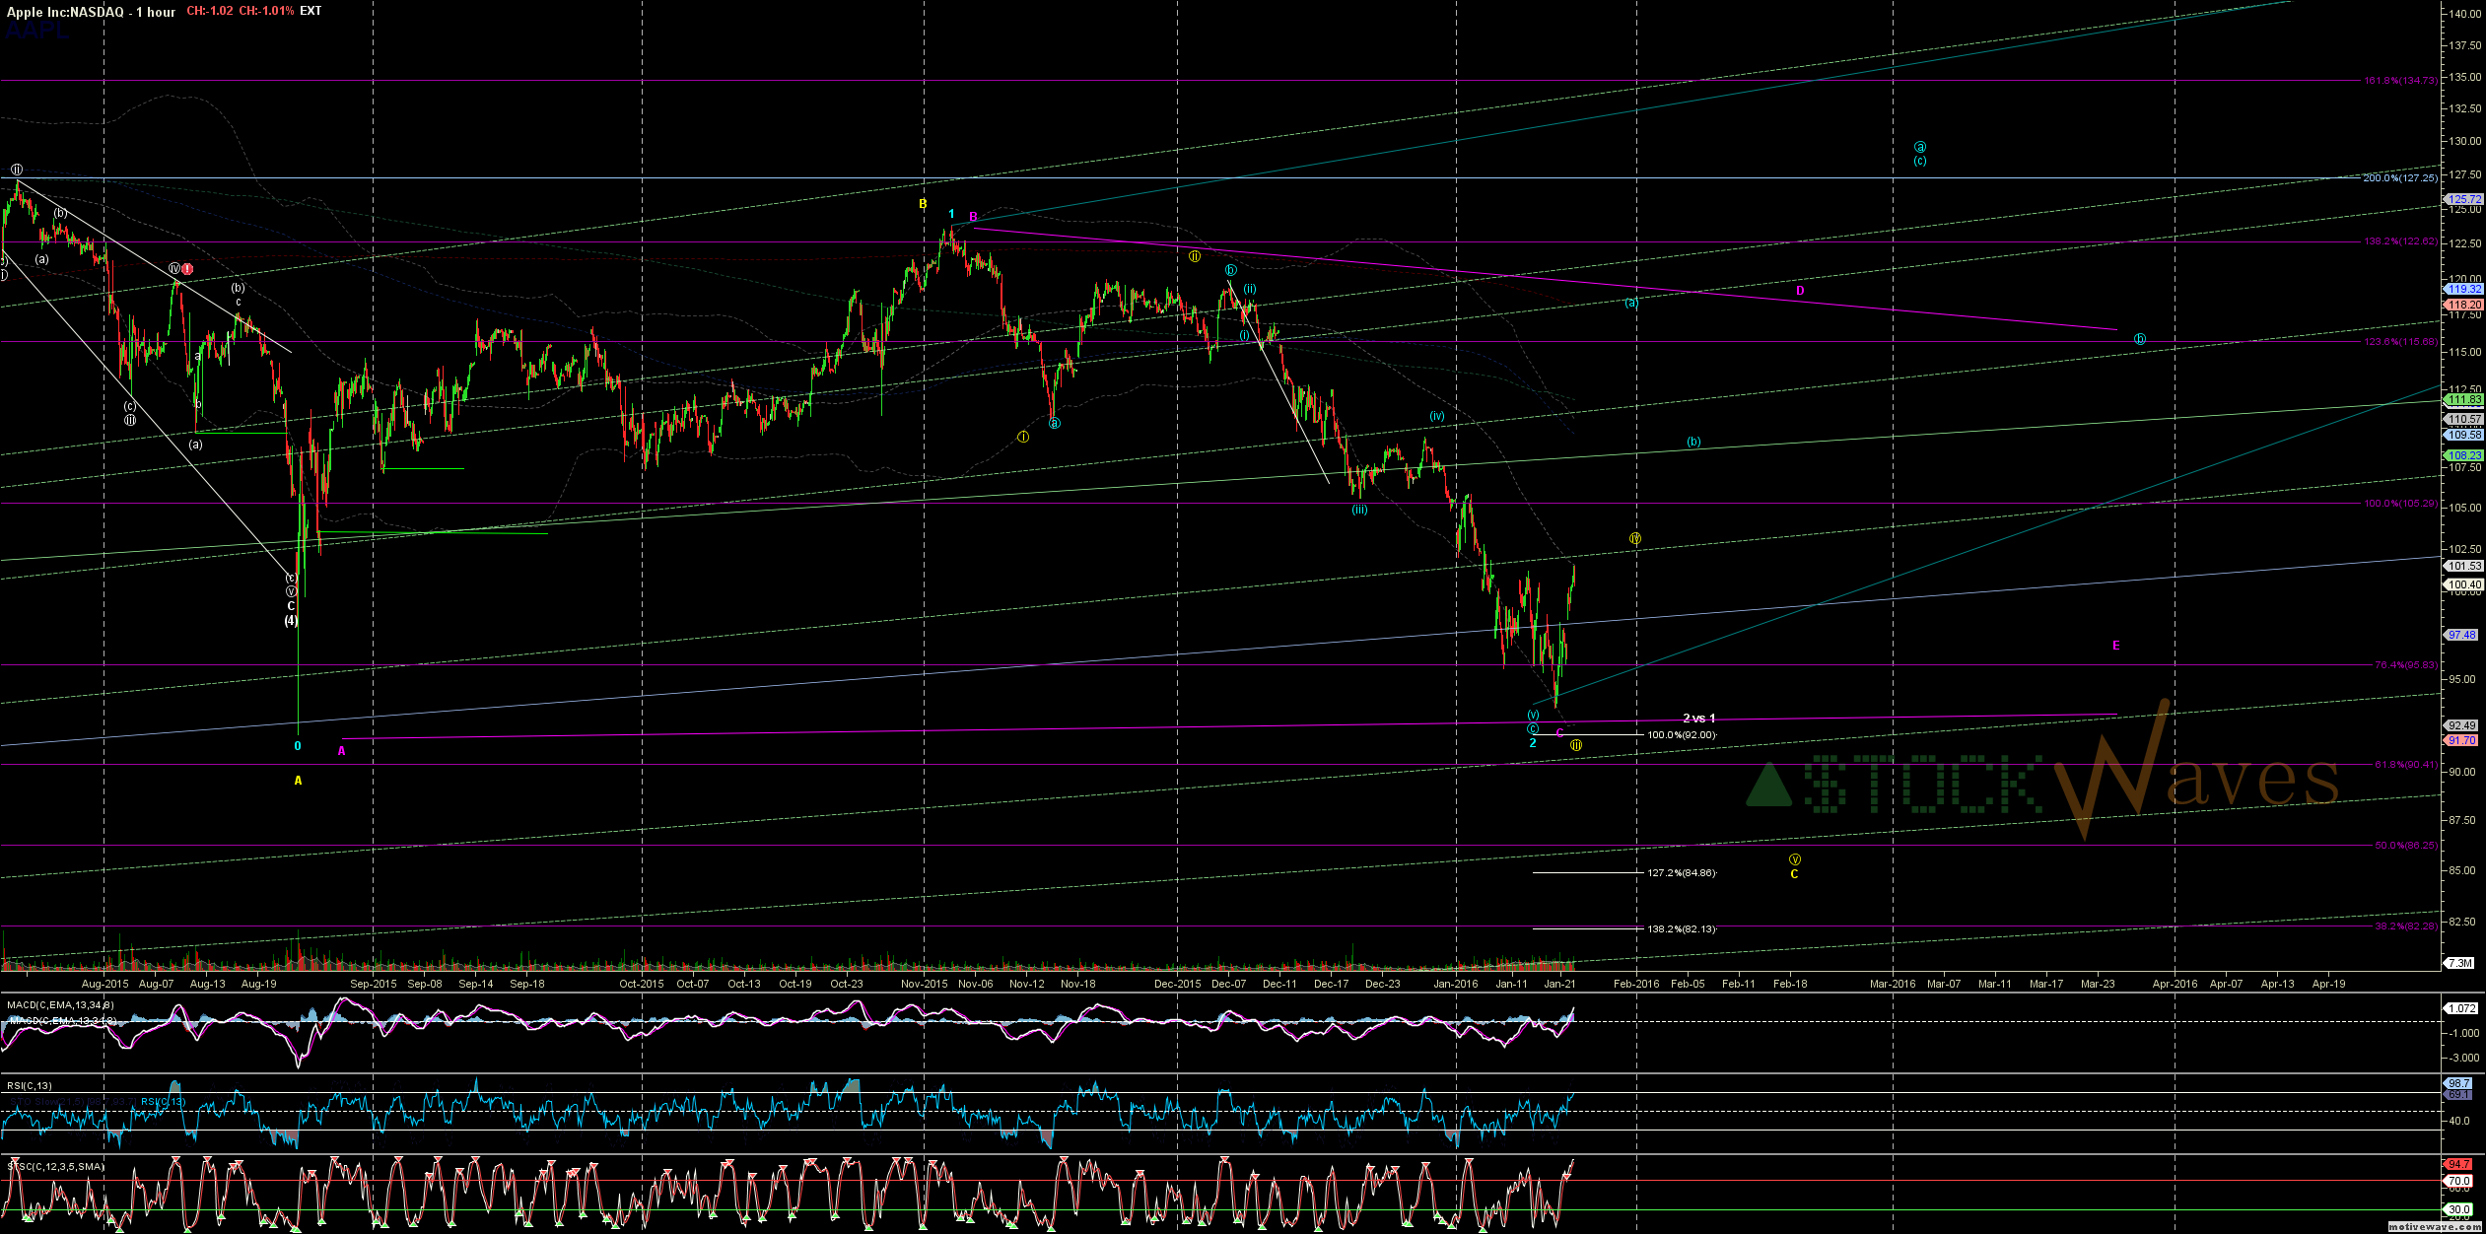2486x1234 pixels.
Task: Click the 'Feb-2016' date on time axis
Action: point(1636,984)
